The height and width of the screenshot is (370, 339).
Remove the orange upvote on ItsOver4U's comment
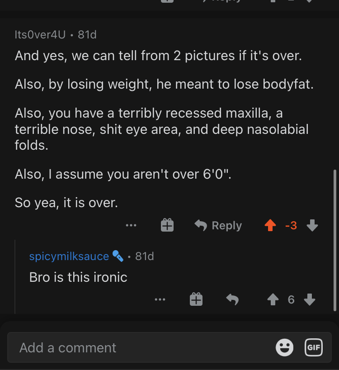click(270, 225)
